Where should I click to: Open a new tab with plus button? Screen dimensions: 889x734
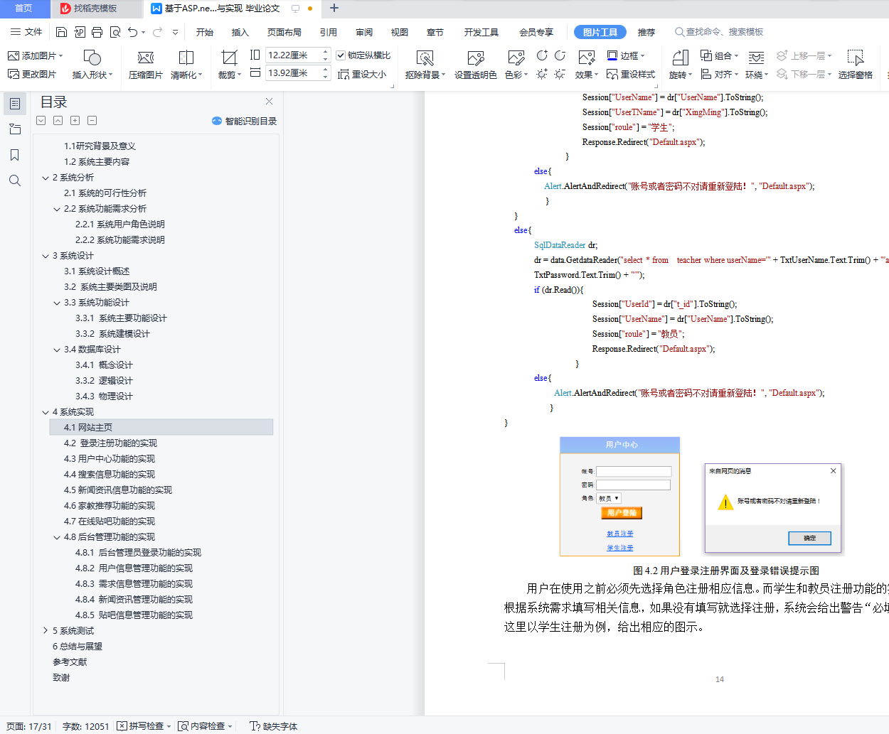click(x=334, y=9)
